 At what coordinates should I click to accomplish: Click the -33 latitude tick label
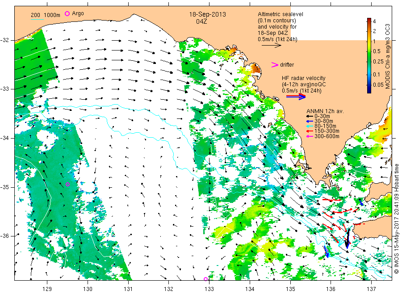tap(4, 89)
